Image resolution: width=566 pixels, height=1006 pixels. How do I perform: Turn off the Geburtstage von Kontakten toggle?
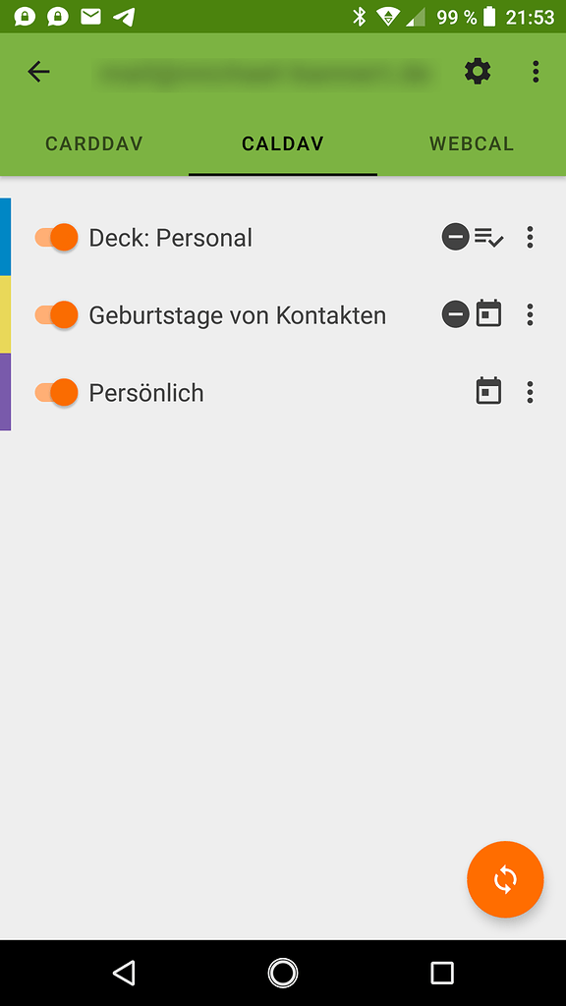(x=56, y=314)
